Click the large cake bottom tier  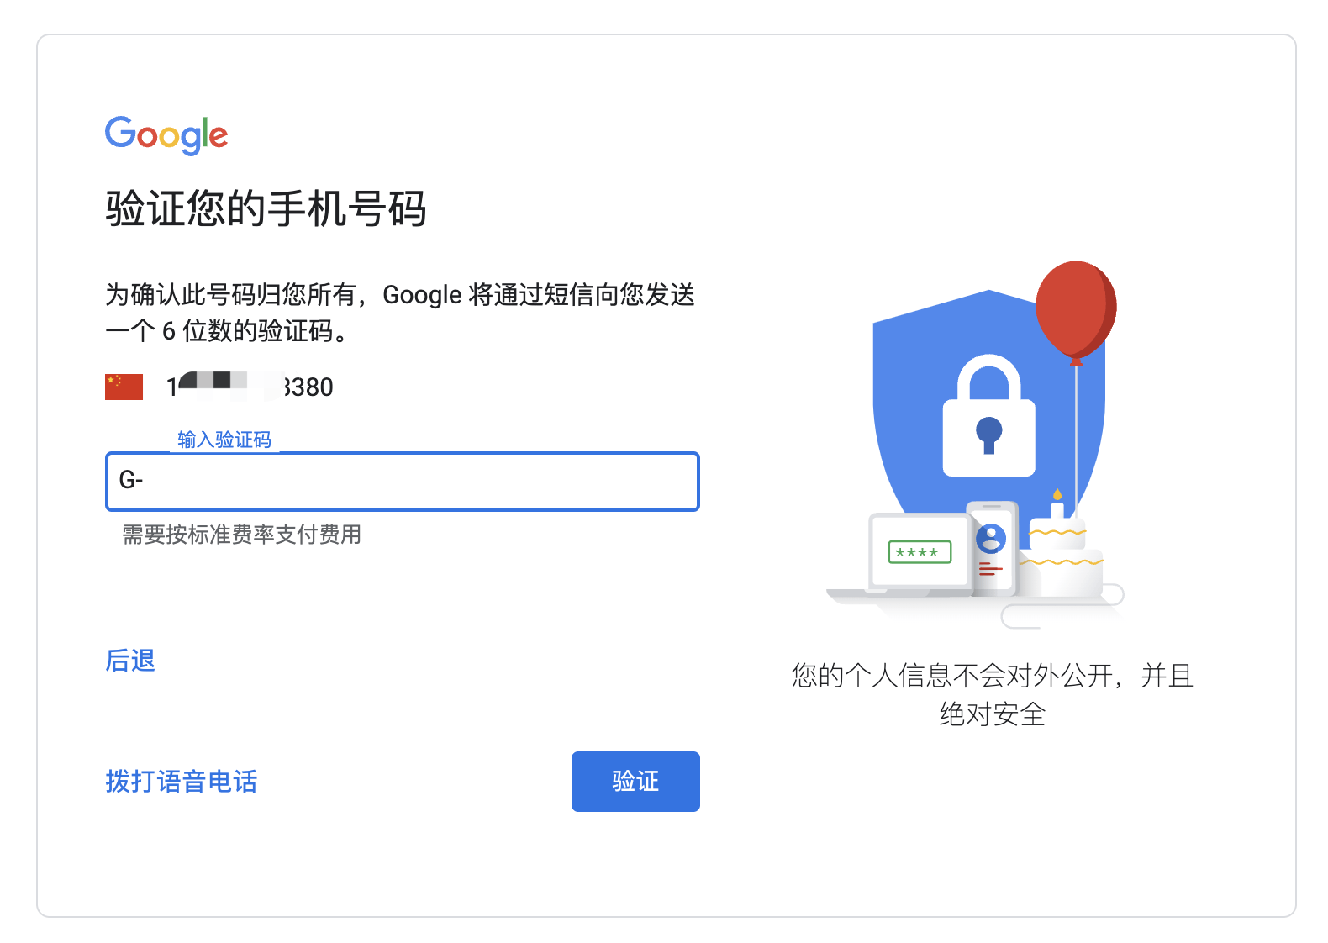(x=1061, y=574)
